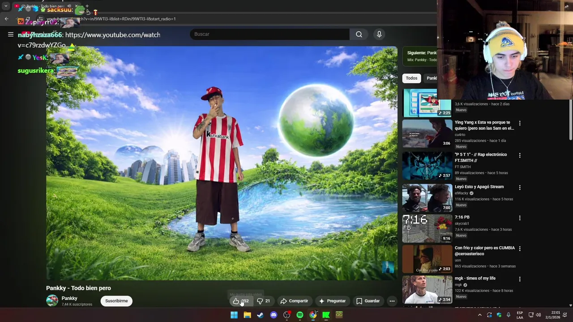Image resolution: width=573 pixels, height=322 pixels.
Task: Open more actions ellipsis under video
Action: 392,301
